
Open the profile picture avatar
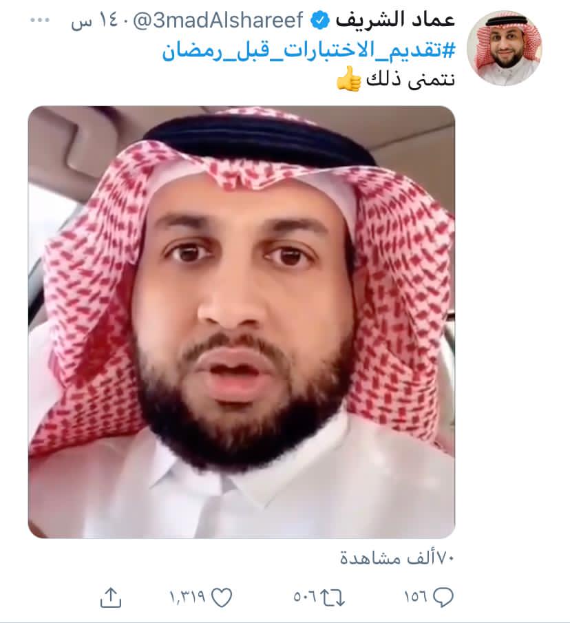tap(505, 48)
